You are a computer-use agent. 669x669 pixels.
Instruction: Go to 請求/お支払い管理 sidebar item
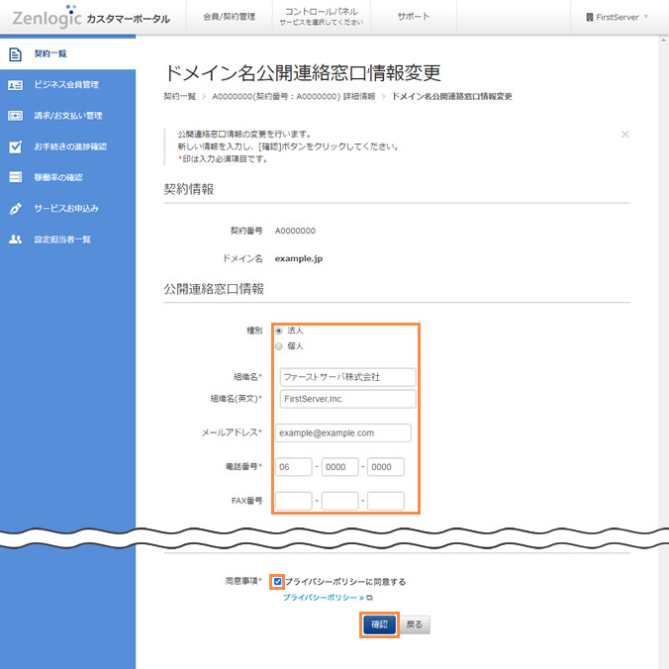click(x=68, y=116)
